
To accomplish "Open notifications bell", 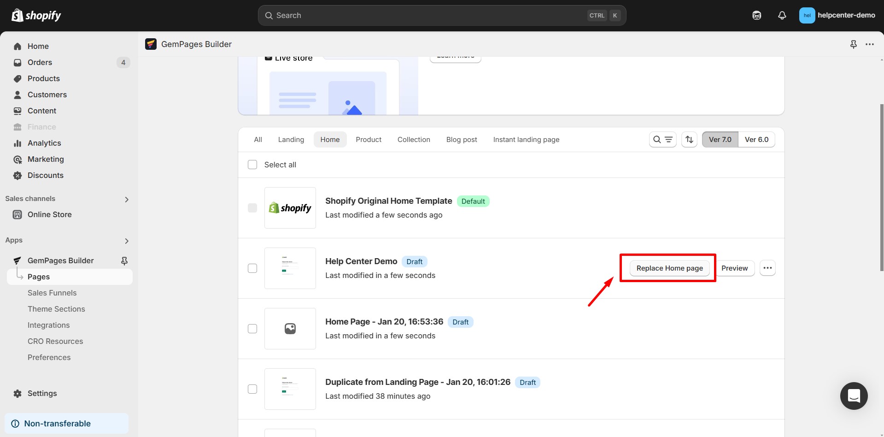I will coord(782,15).
